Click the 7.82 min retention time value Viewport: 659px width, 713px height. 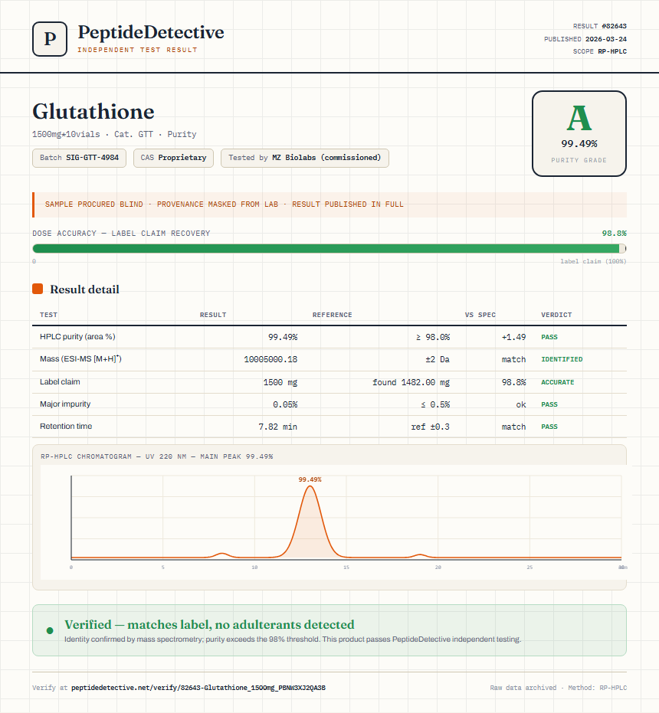(x=277, y=427)
